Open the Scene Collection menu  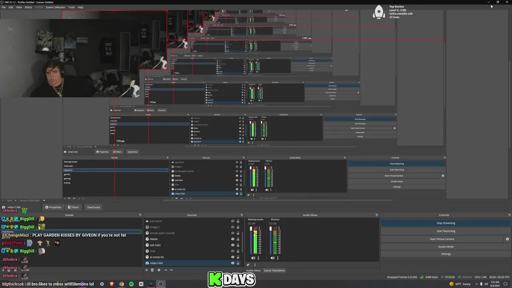click(55, 7)
